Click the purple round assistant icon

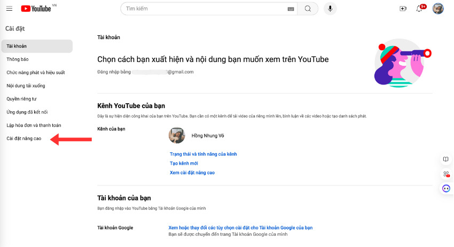click(446, 189)
